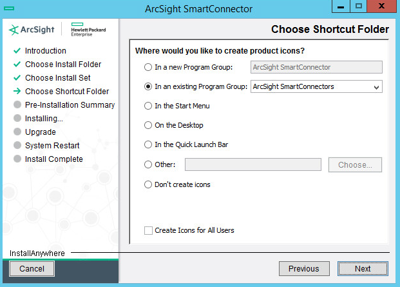Click the new Program Group name field
Screen dimensions: 400x287
click(x=316, y=67)
